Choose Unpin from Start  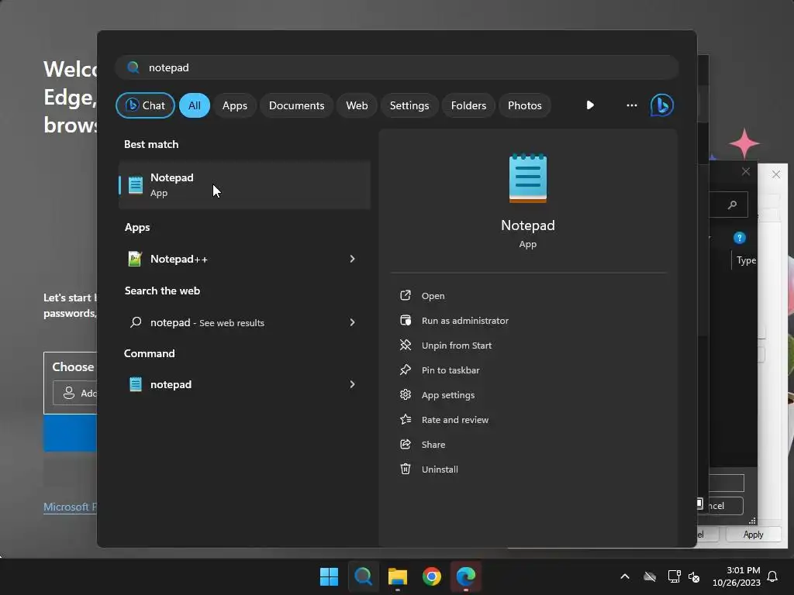point(456,346)
